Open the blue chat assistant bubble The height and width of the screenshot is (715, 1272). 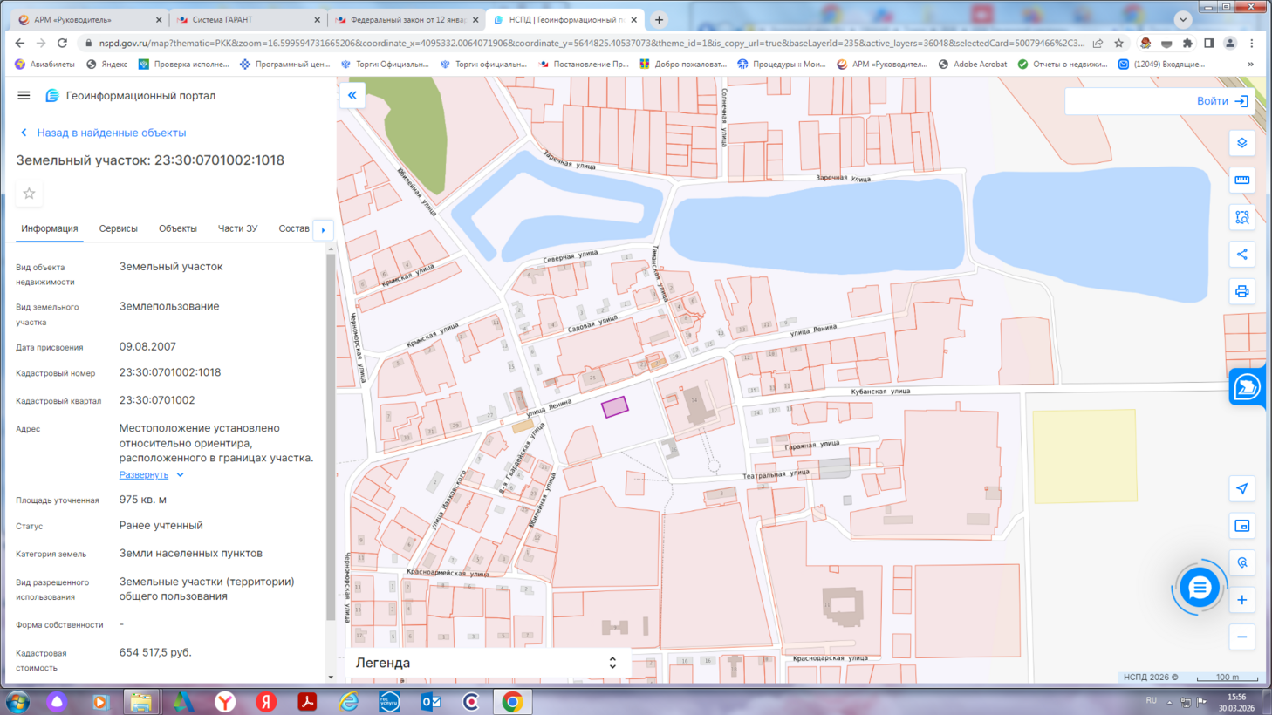(1200, 588)
